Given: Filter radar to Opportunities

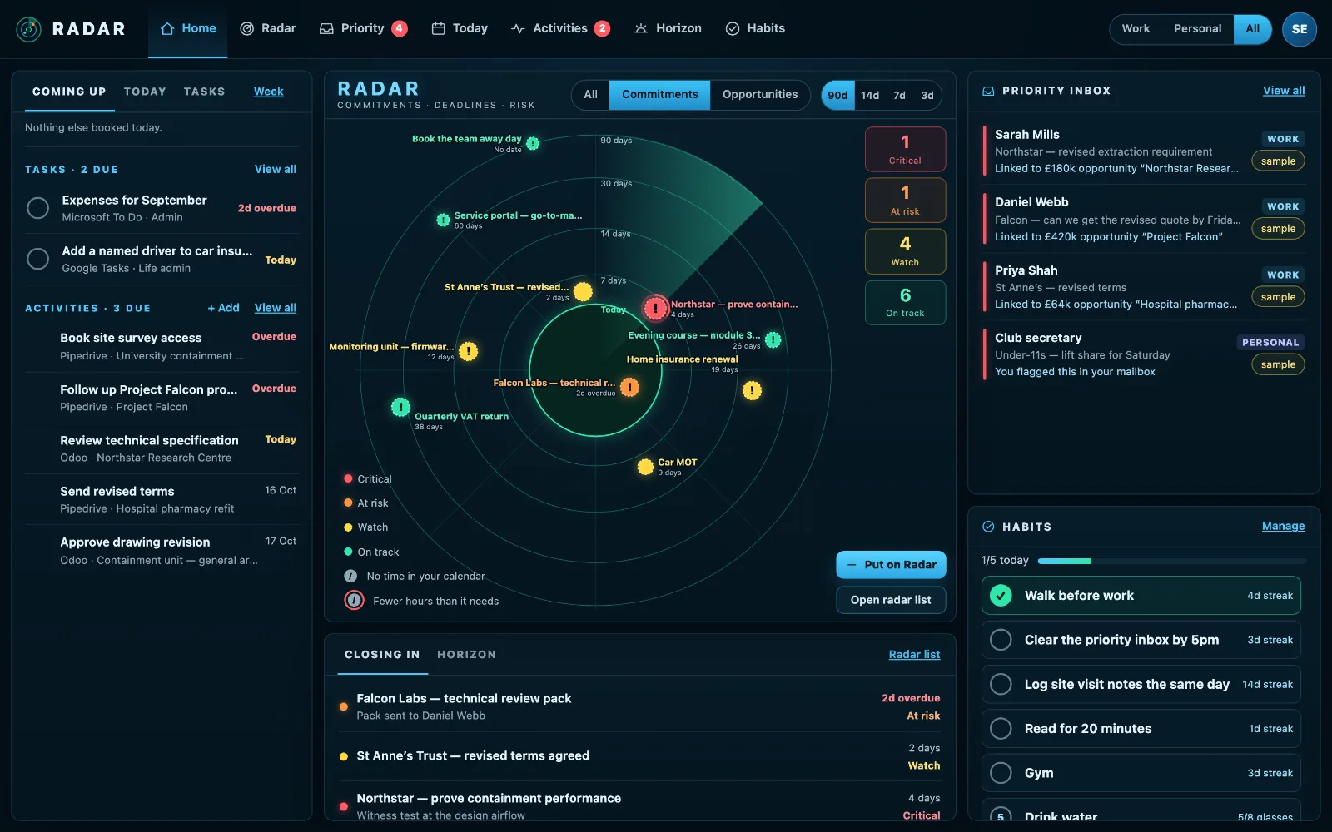Looking at the screenshot, I should pyautogui.click(x=760, y=95).
